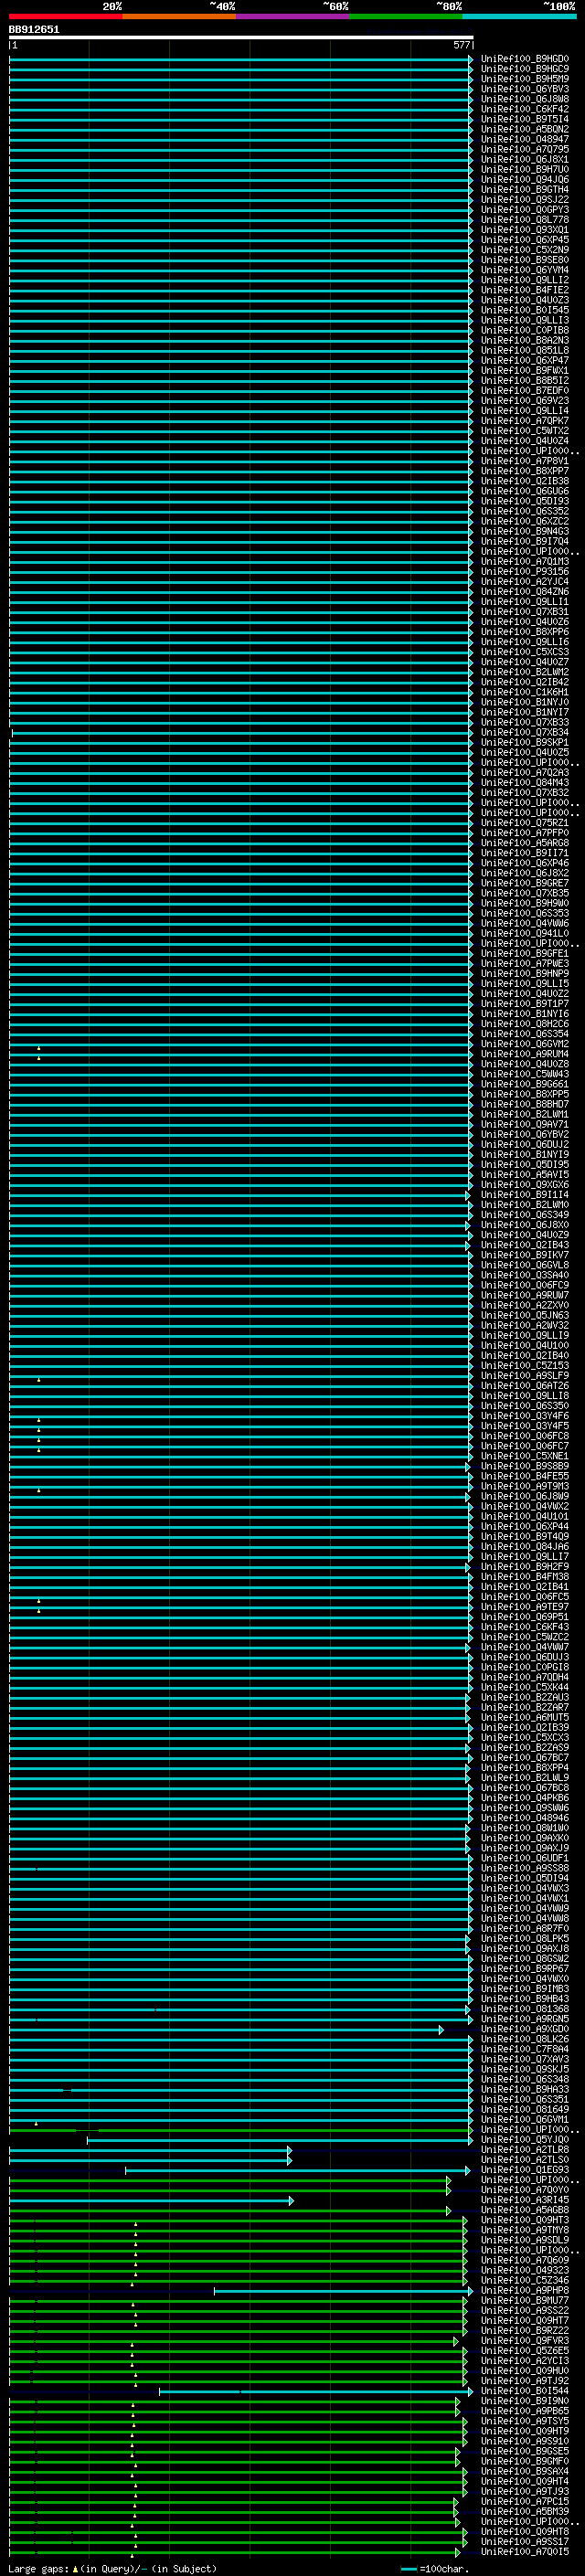Click the UniRef100_Q851L8 label
This screenshot has width=585, height=2576.
(x=525, y=350)
